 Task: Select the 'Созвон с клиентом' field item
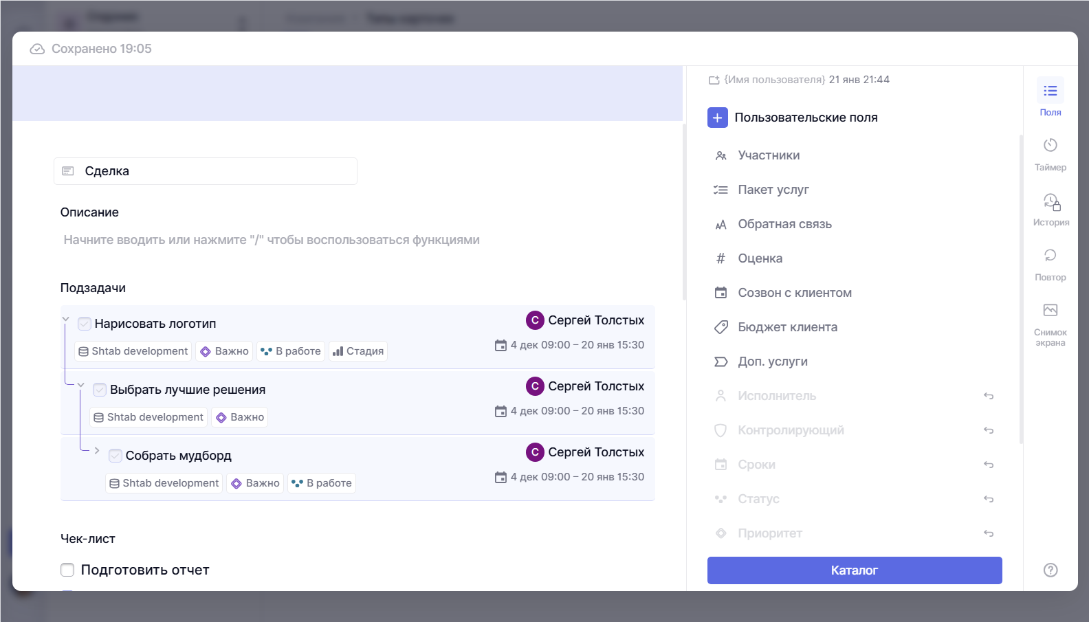(794, 293)
